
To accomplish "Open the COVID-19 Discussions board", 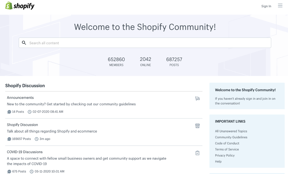I will 25,152.
